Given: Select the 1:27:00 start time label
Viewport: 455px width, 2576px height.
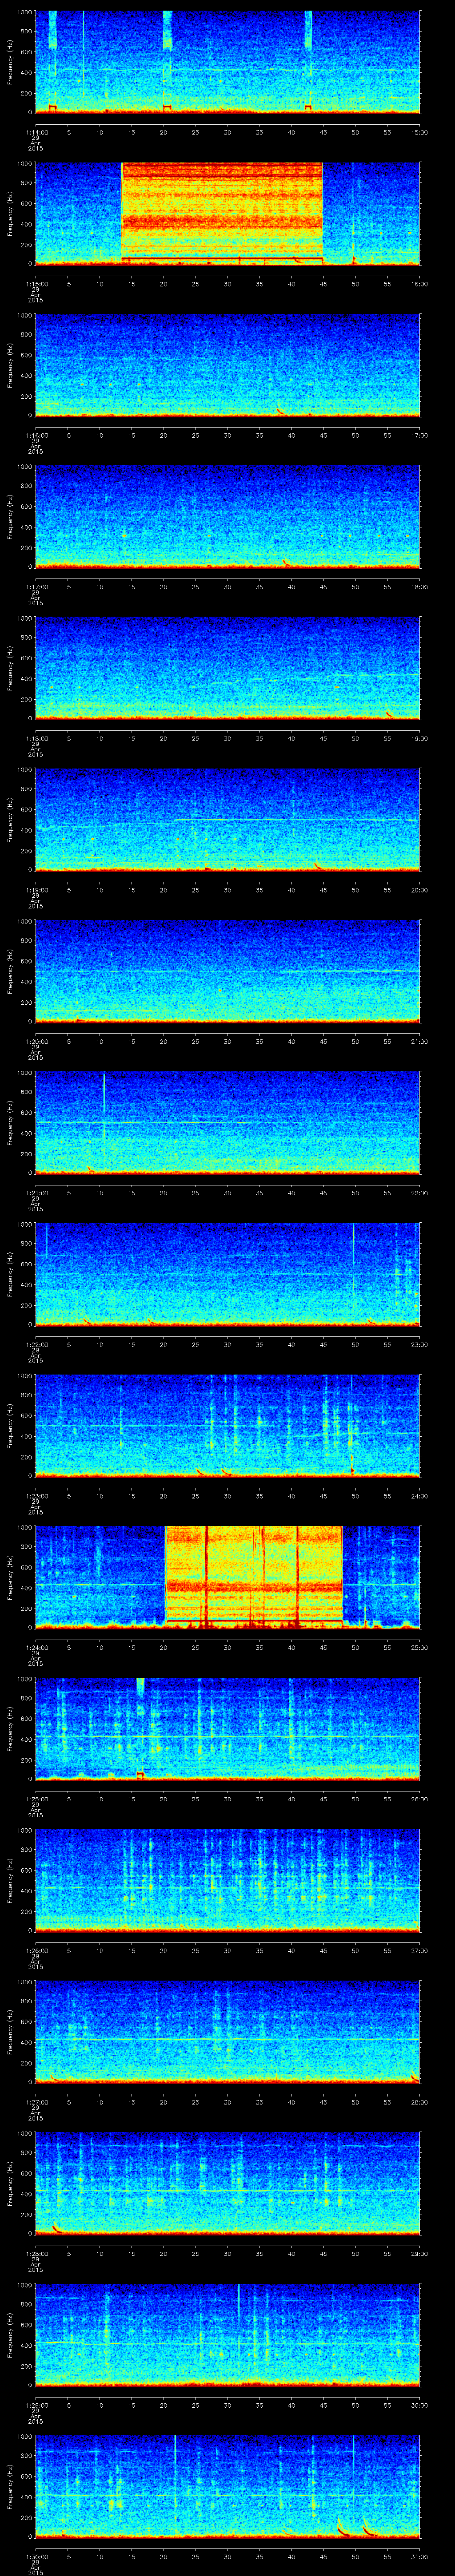Looking at the screenshot, I should (36, 2102).
